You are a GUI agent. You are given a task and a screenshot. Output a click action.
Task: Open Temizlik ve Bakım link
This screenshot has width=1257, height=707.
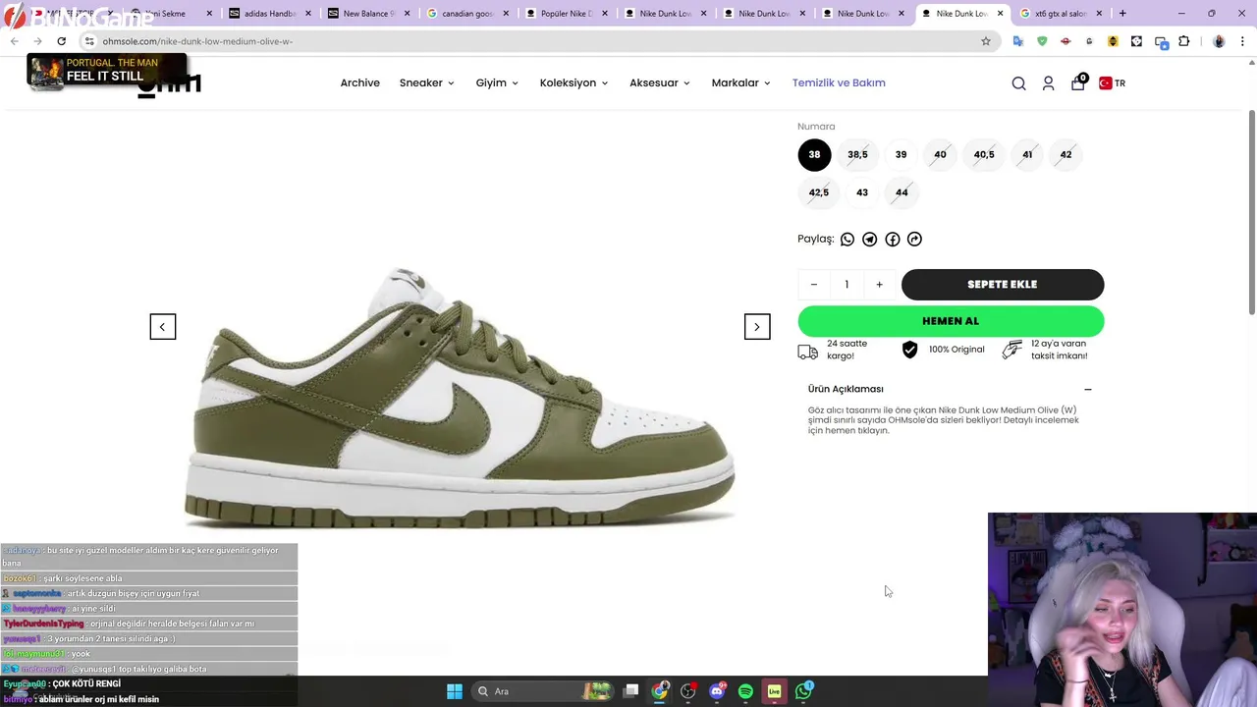tap(839, 82)
